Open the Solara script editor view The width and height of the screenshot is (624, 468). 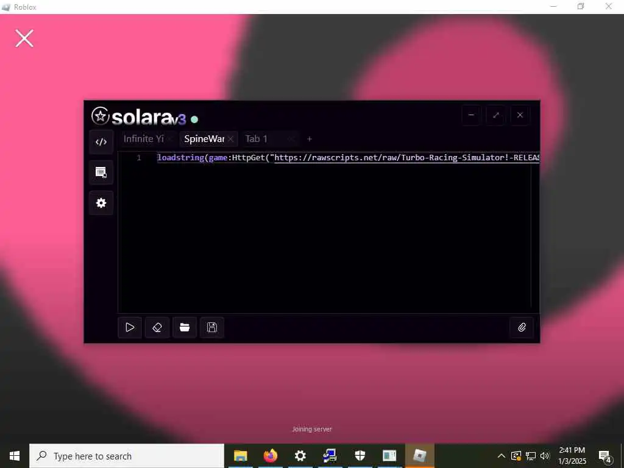click(x=101, y=142)
